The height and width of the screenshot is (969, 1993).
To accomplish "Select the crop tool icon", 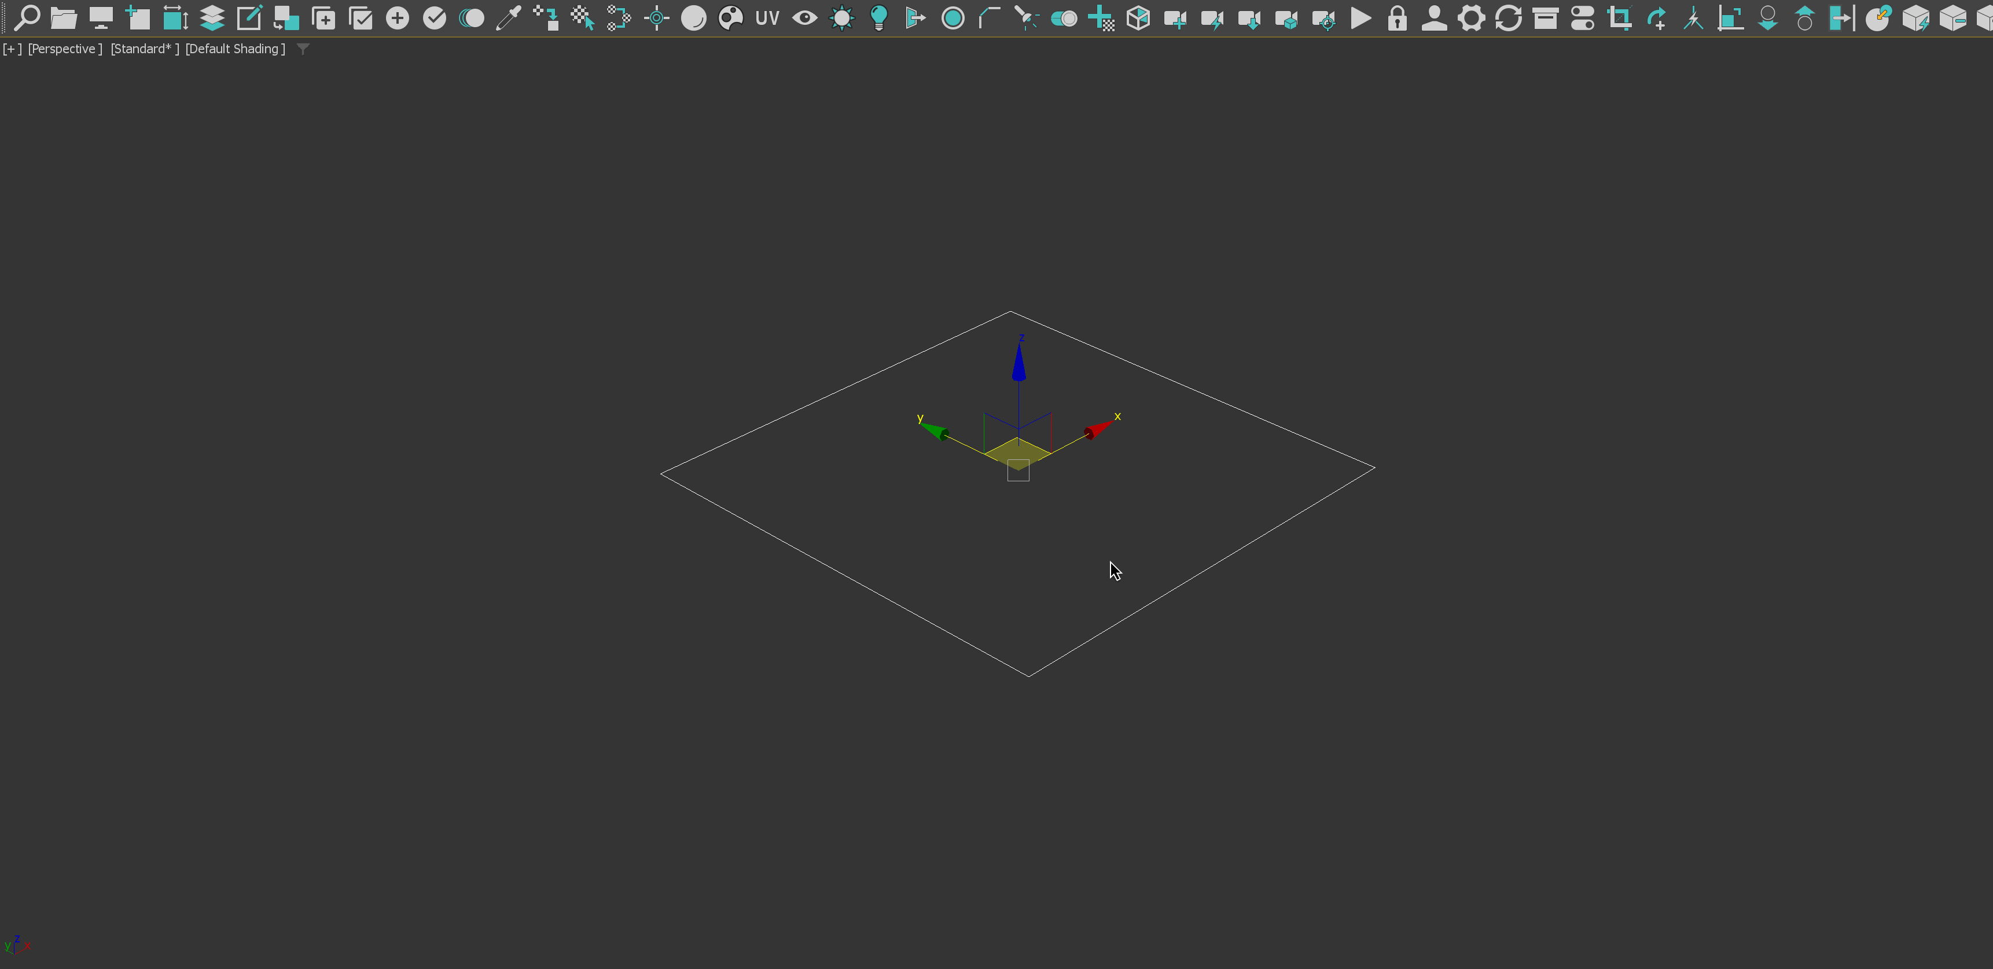I will pos(1620,17).
